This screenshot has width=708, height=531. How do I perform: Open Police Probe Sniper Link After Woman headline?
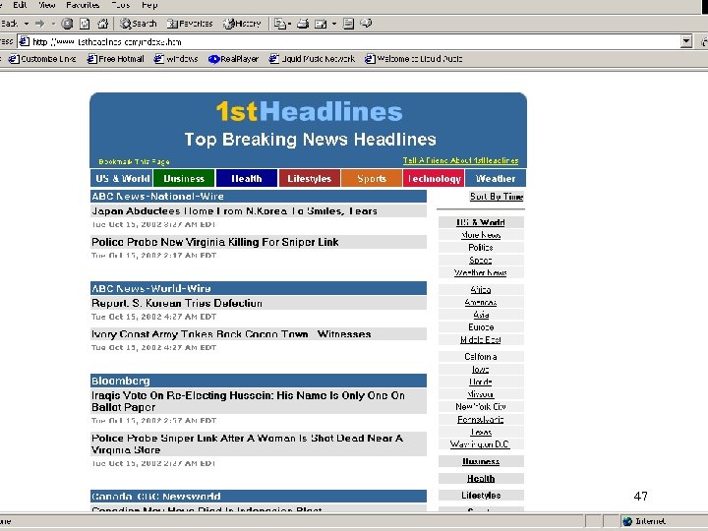coord(247,443)
